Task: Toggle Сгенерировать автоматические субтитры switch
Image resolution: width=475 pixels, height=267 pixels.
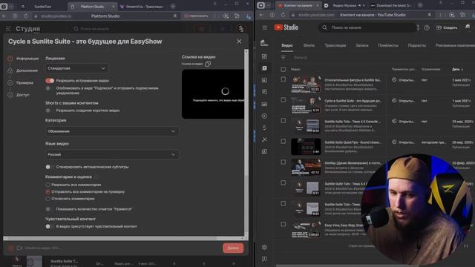Action: point(47,167)
